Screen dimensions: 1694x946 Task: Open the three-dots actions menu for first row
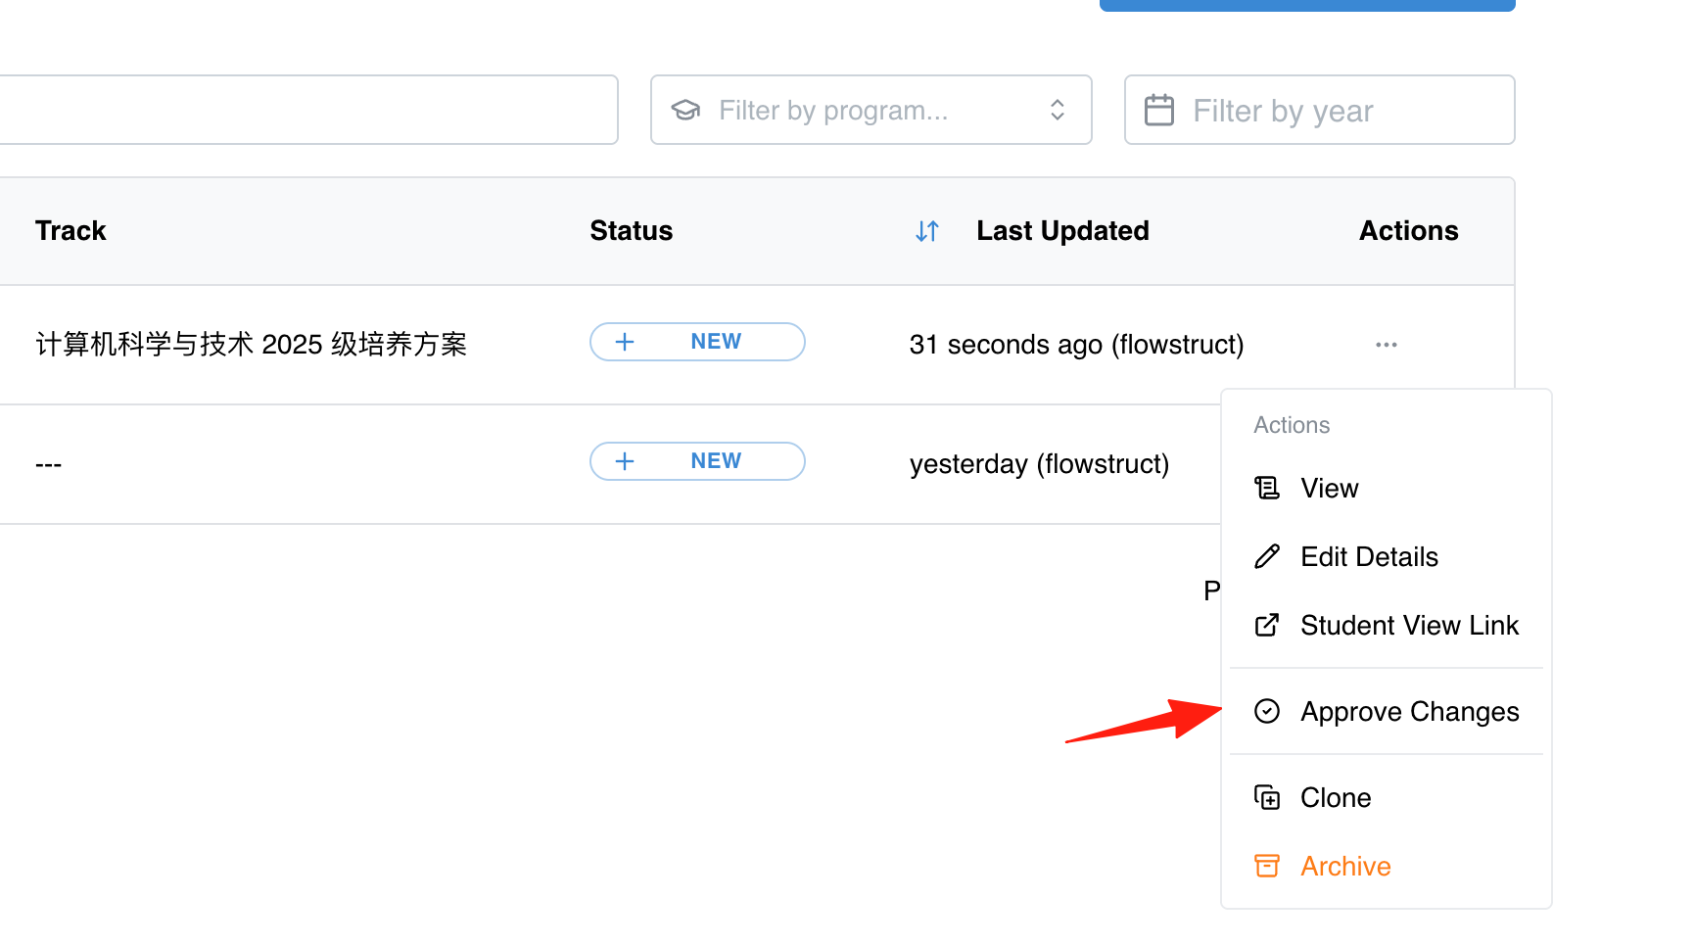pos(1386,345)
